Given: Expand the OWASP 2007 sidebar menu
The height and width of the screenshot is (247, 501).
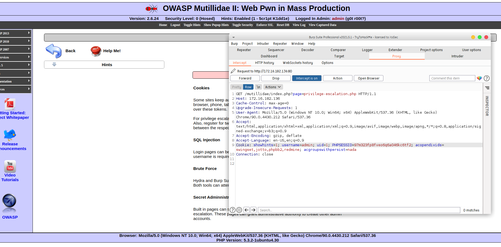Looking at the screenshot, I should click(15, 49).
